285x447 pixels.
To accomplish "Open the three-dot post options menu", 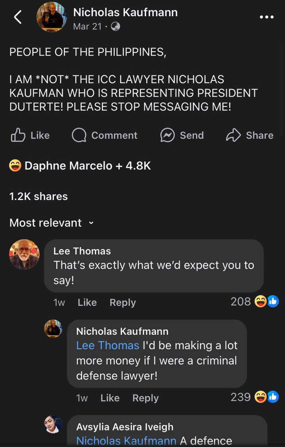I will pos(266,17).
